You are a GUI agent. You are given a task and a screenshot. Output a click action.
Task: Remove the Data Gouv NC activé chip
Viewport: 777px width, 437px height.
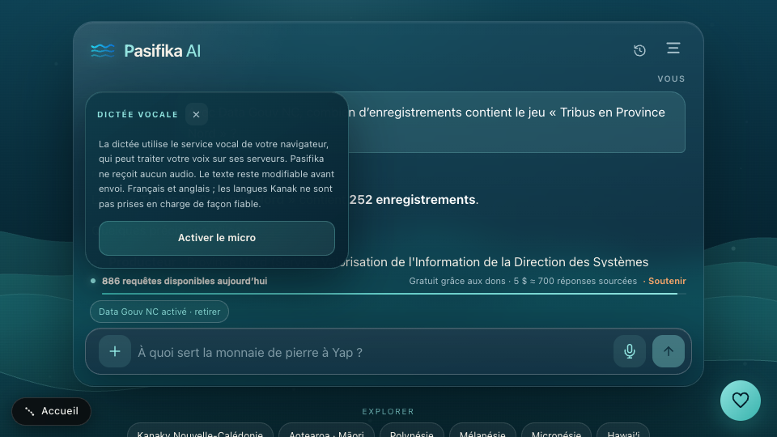(159, 312)
